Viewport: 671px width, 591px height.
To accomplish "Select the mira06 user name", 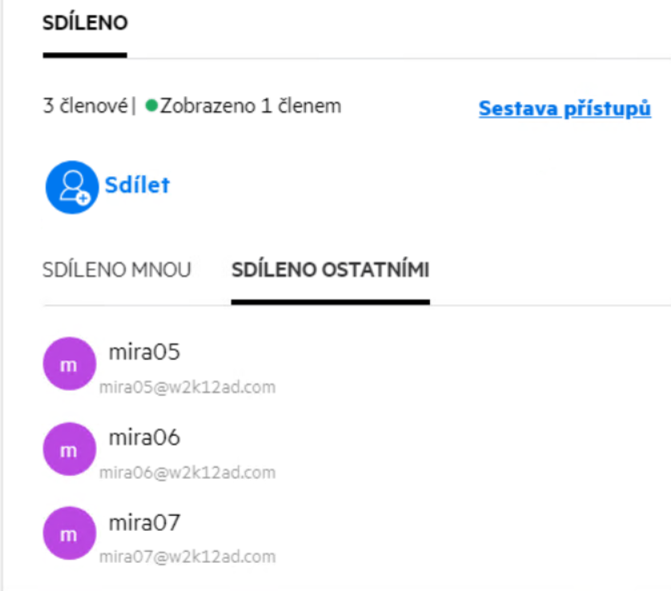I will coord(144,438).
